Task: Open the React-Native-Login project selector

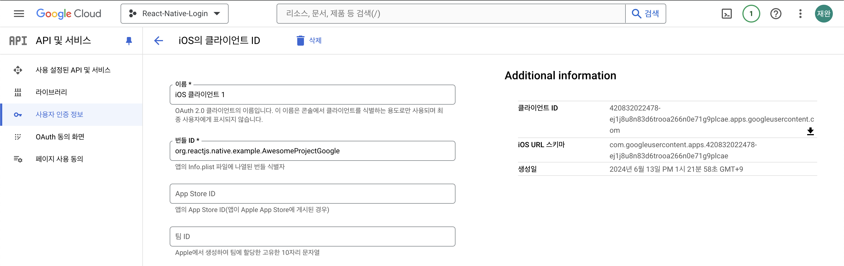Action: pos(174,13)
